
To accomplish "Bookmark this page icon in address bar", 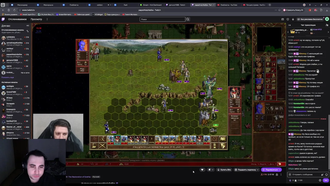I will tap(279, 10).
